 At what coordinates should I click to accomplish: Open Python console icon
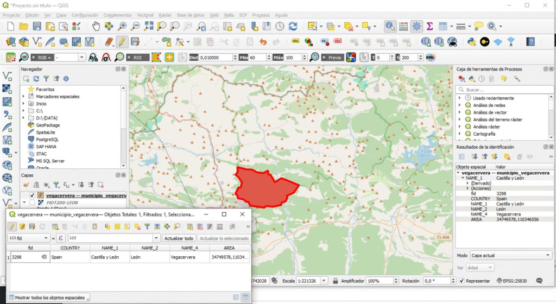472,42
